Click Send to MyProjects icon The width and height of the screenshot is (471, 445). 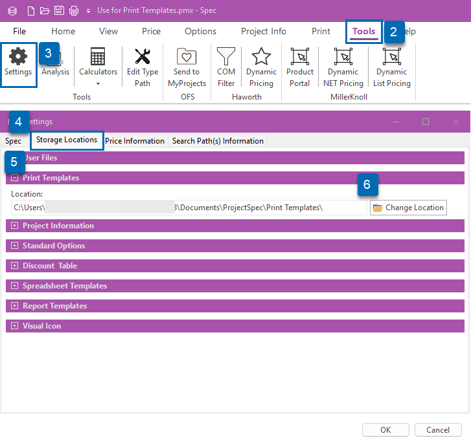[x=187, y=56]
